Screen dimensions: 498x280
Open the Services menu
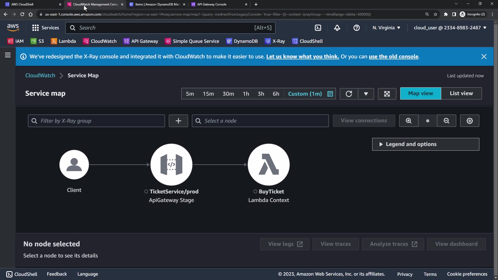pos(46,28)
